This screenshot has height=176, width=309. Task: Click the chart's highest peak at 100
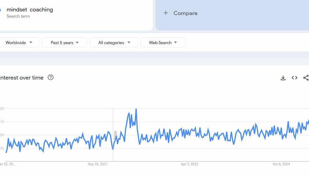point(136,109)
